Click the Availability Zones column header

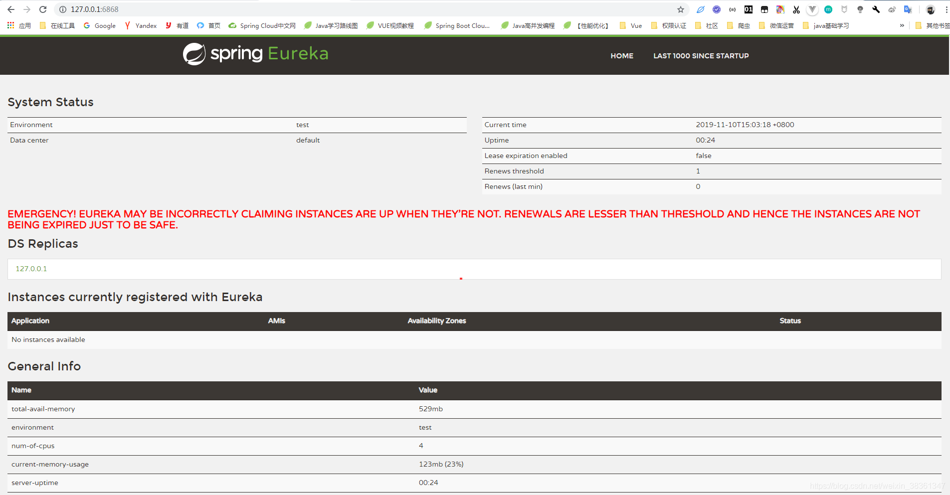click(437, 321)
